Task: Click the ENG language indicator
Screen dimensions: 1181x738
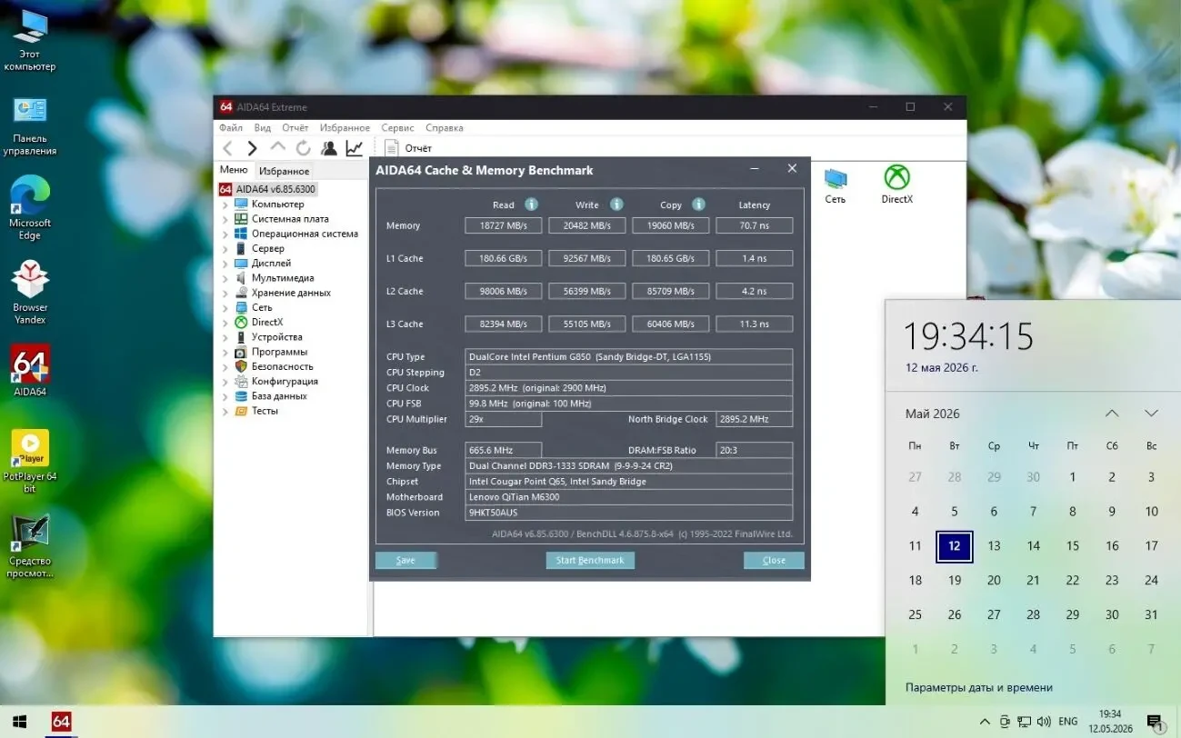Action: [x=1068, y=722]
